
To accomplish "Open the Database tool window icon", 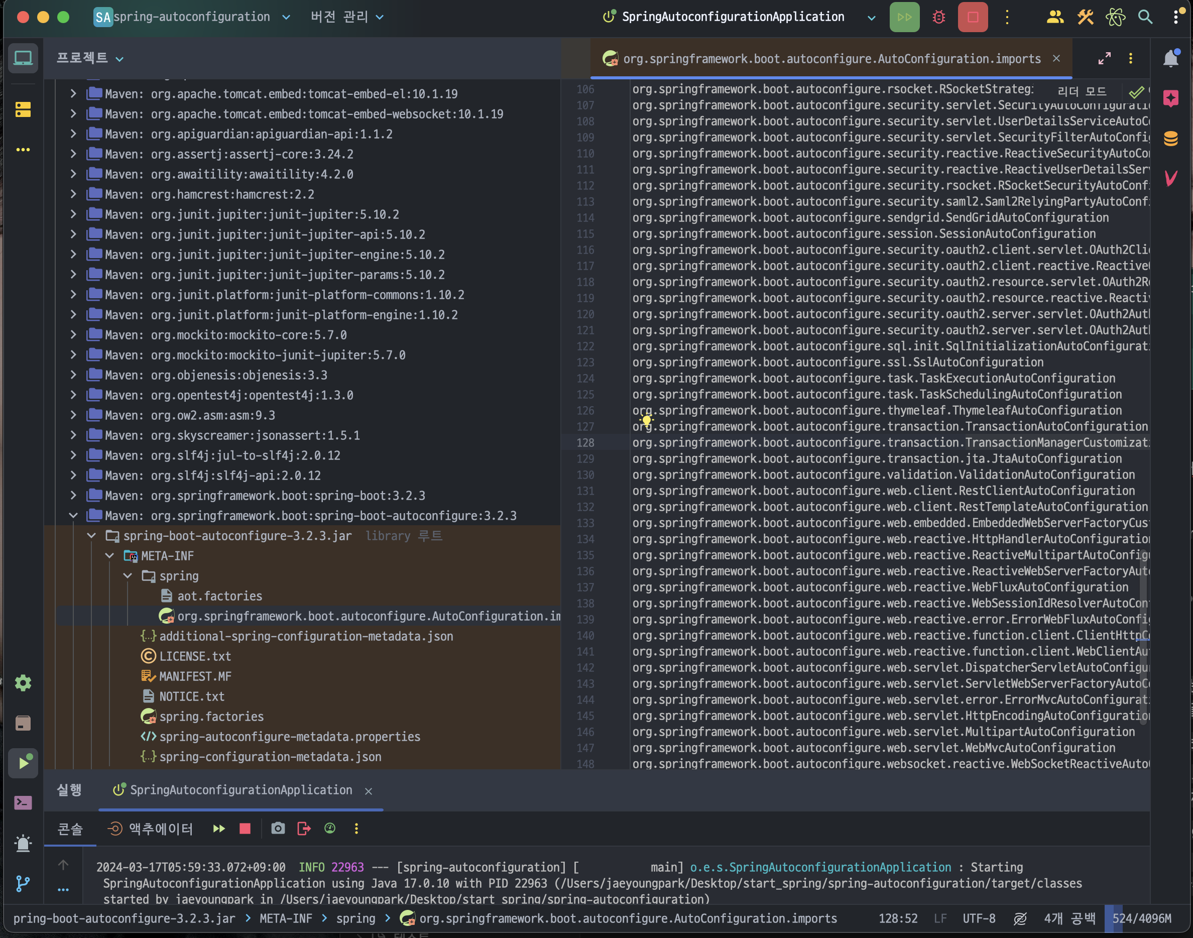I will pyautogui.click(x=1170, y=139).
